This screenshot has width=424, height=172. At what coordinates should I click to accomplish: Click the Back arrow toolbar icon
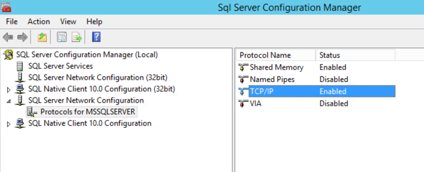click(8, 37)
